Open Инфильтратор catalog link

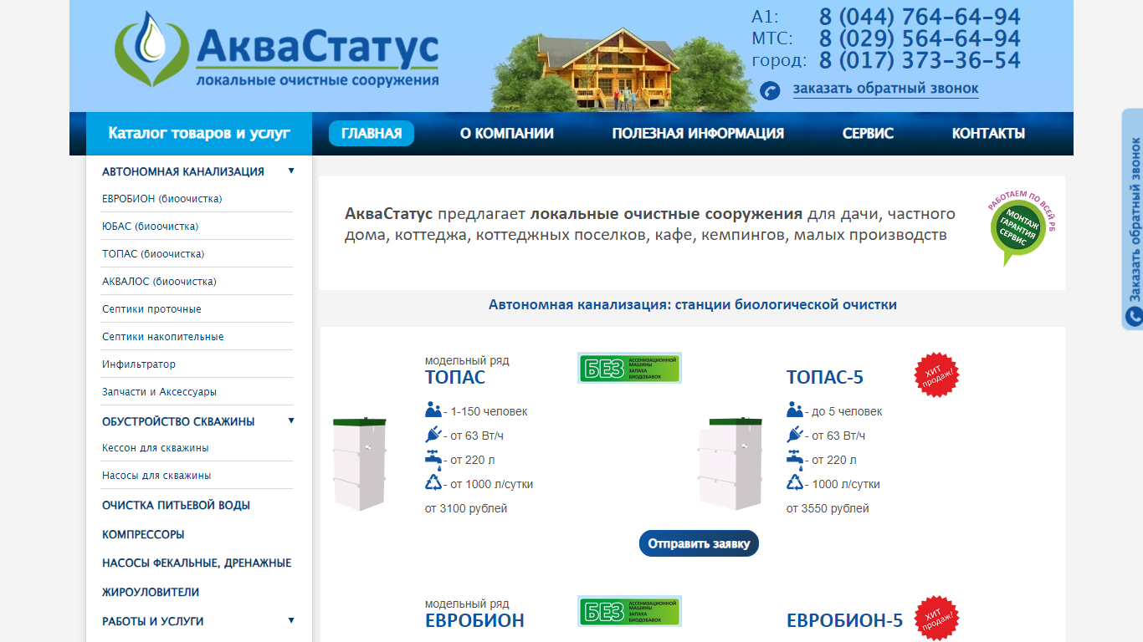click(139, 364)
